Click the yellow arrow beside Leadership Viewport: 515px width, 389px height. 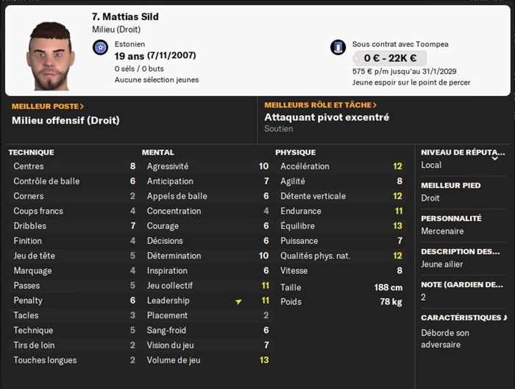[238, 301]
